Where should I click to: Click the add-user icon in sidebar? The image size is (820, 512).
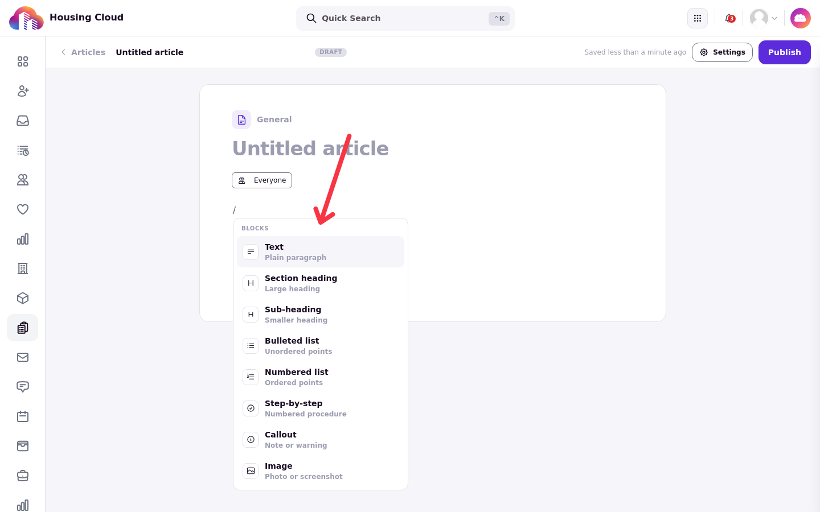click(23, 91)
